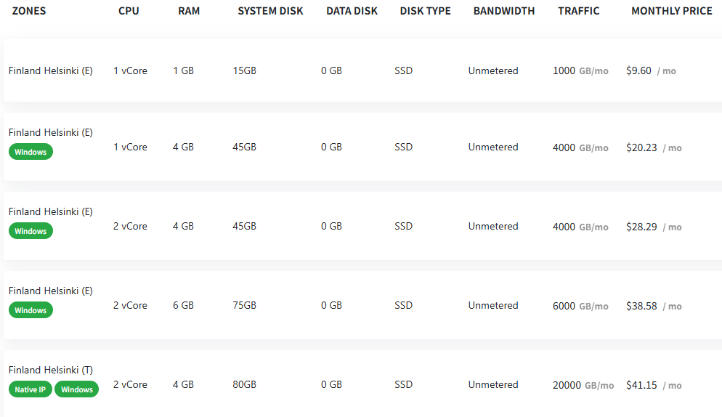The width and height of the screenshot is (722, 417).
Task: Click the BANDWIDTH column header
Action: point(504,11)
